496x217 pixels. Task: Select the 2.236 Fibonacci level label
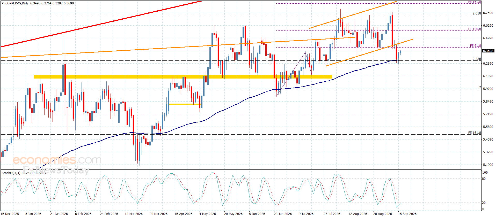coord(477,59)
